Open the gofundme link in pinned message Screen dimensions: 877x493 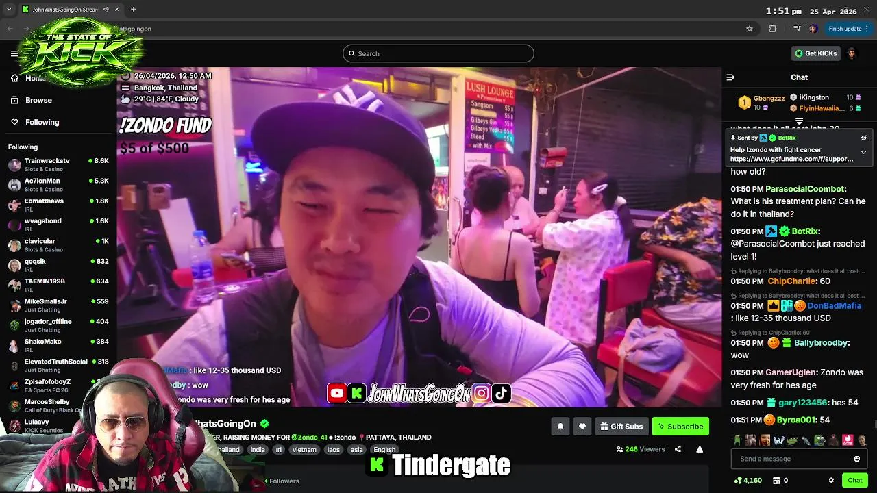[791, 159]
